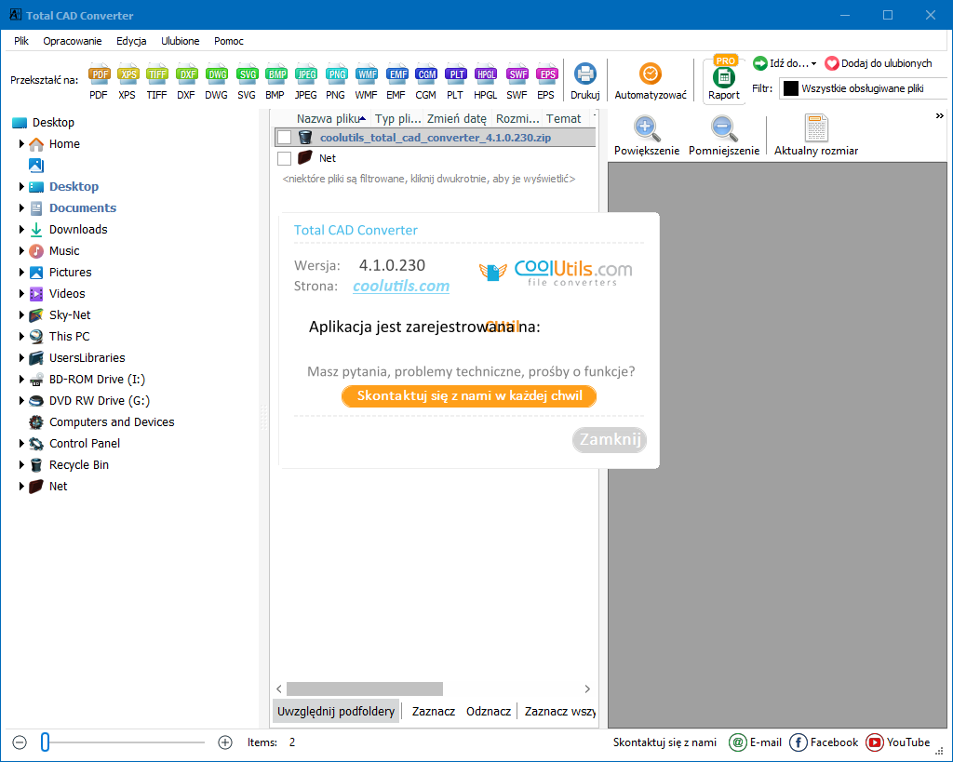This screenshot has height=762, width=953.
Task: Click thumbnail size slider handle
Action: pyautogui.click(x=45, y=742)
